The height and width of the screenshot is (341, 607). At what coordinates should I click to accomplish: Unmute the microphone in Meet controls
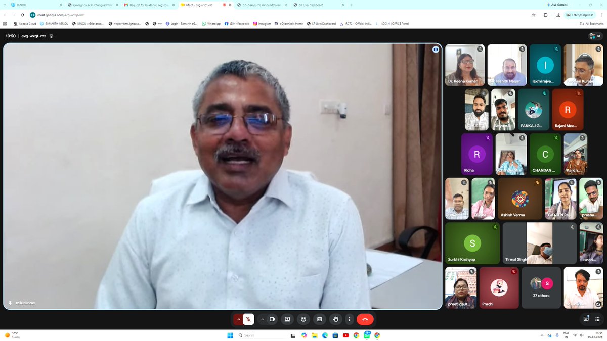[248, 319]
